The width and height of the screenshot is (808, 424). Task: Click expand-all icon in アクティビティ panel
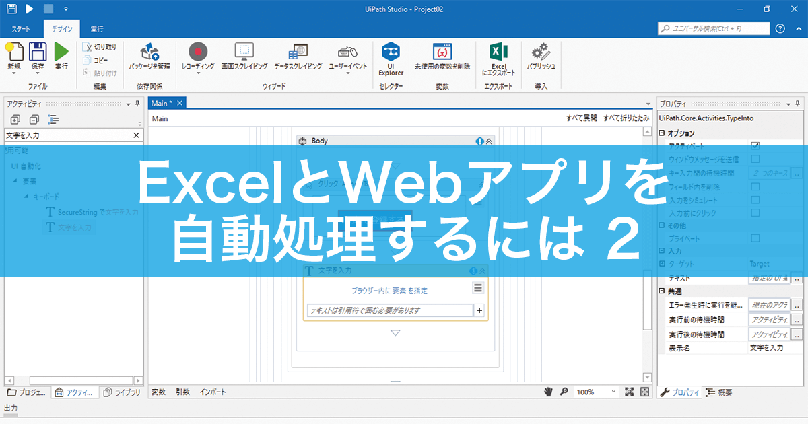[15, 119]
